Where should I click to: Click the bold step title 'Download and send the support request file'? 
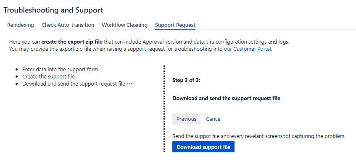[x=227, y=99]
